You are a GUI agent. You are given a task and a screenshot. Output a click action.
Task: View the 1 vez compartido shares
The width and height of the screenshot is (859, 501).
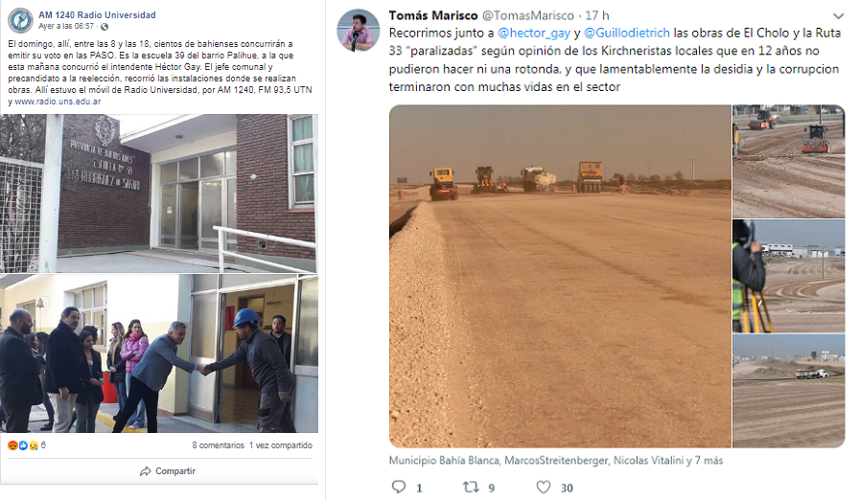(x=281, y=445)
